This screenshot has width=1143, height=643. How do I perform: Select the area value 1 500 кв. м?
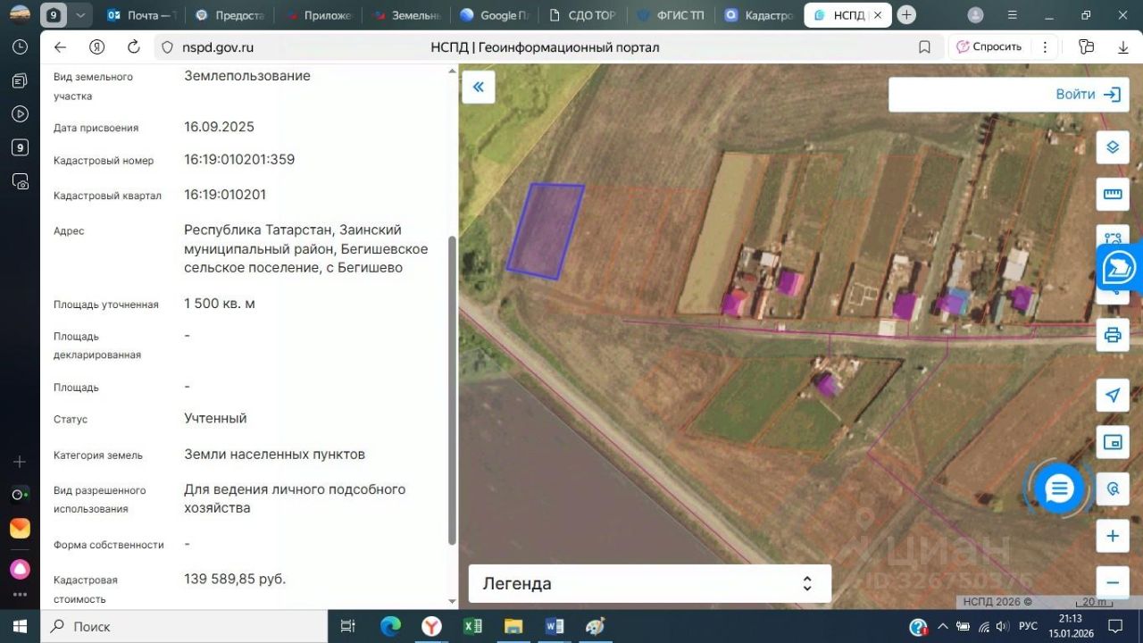tap(220, 304)
